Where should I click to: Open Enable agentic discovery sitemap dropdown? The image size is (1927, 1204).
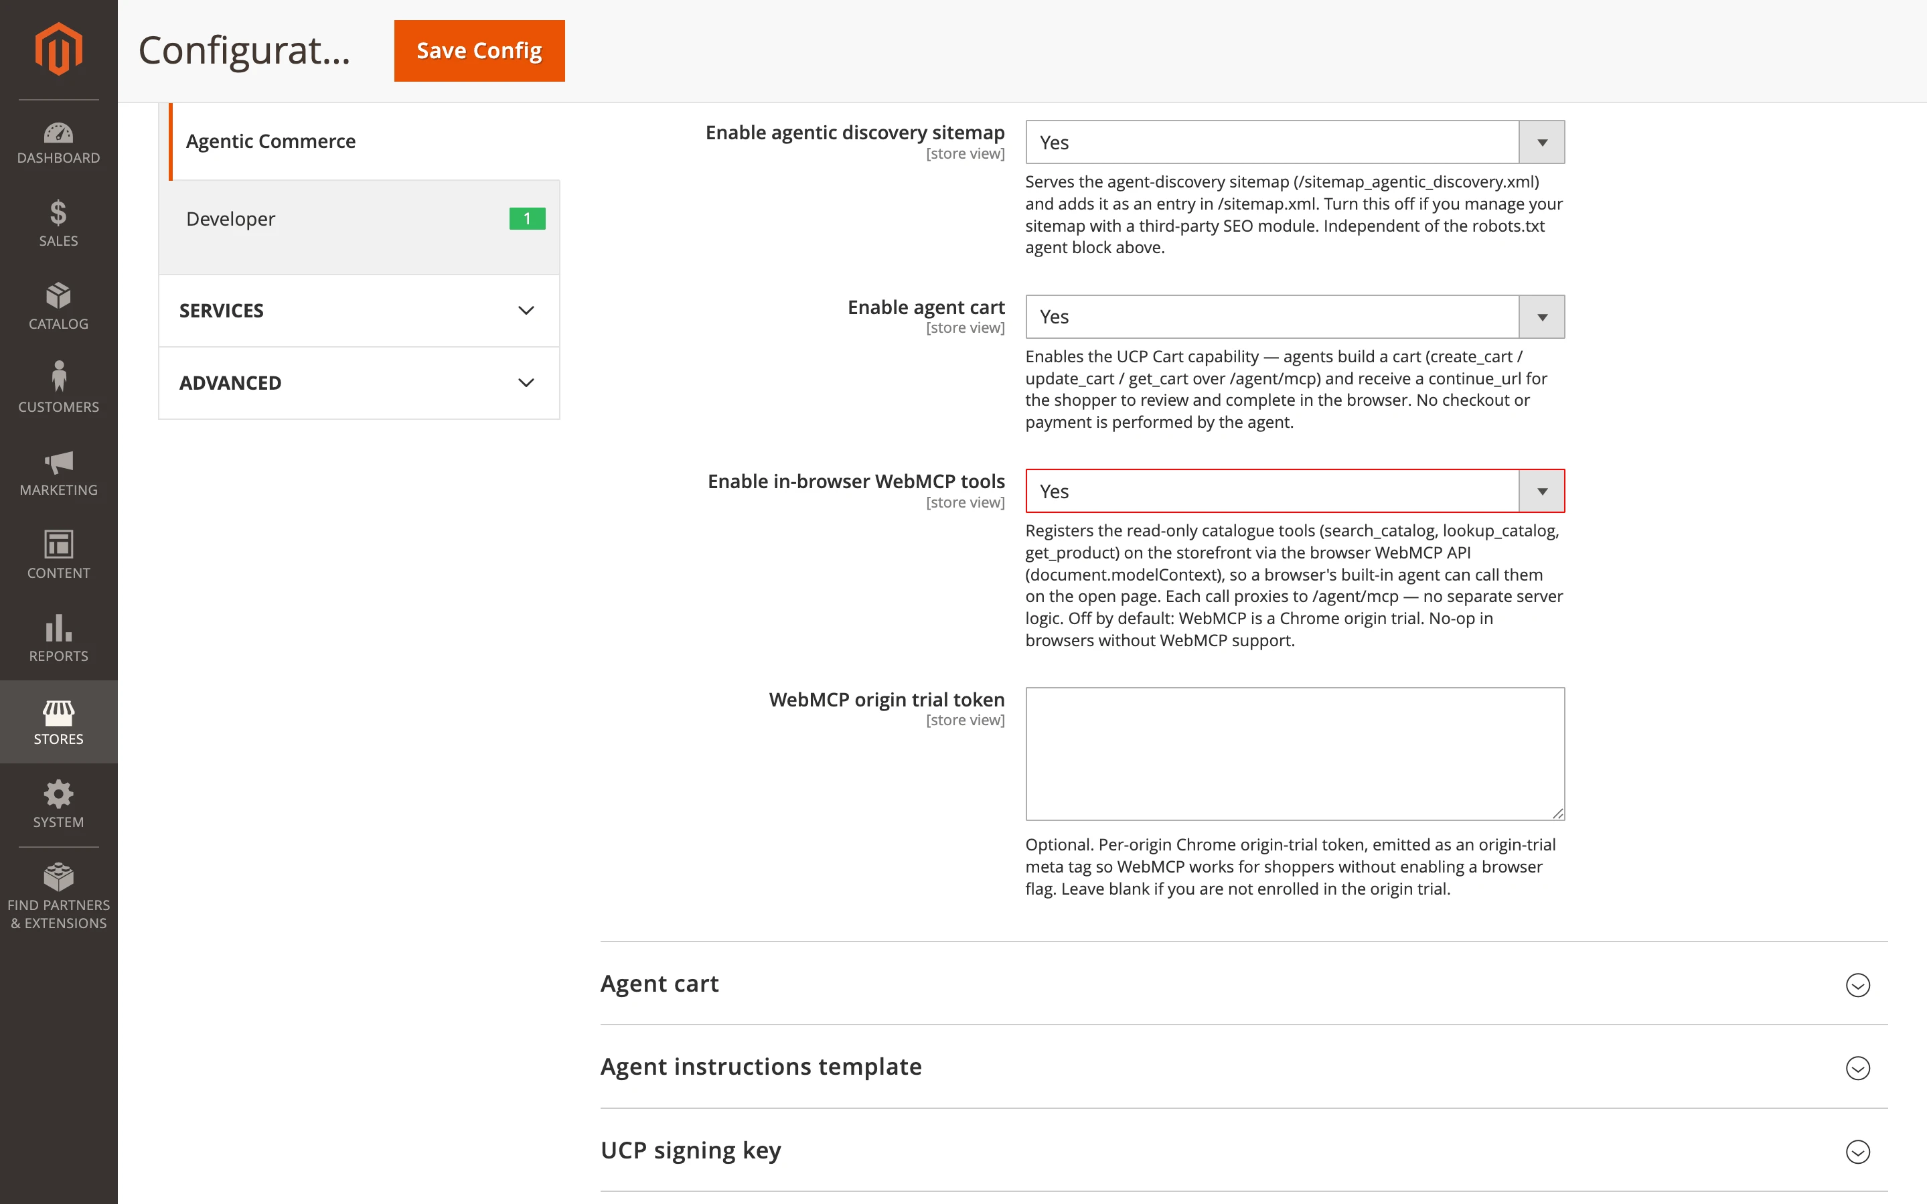tap(1295, 143)
